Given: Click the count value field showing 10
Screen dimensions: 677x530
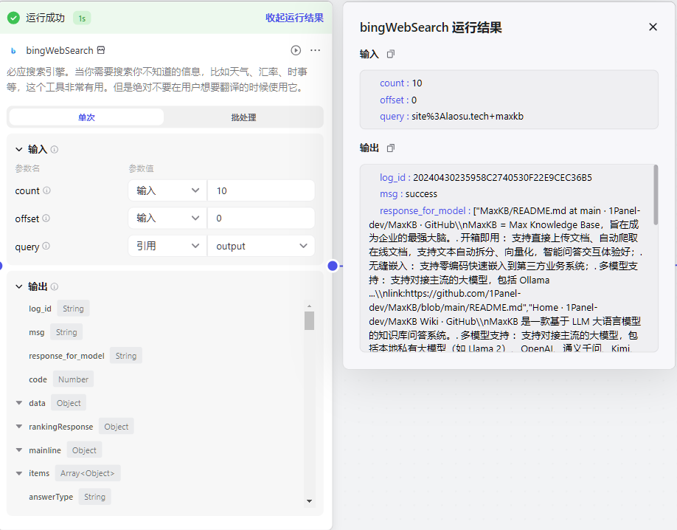Looking at the screenshot, I should point(261,190).
